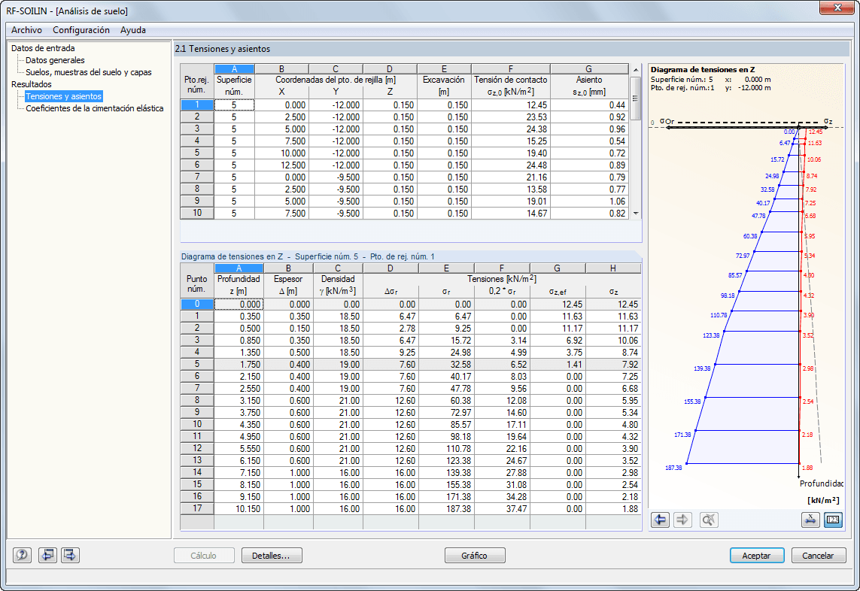This screenshot has height=591, width=860.
Task: Click the 'Resultados' tree heading
Action: (32, 84)
